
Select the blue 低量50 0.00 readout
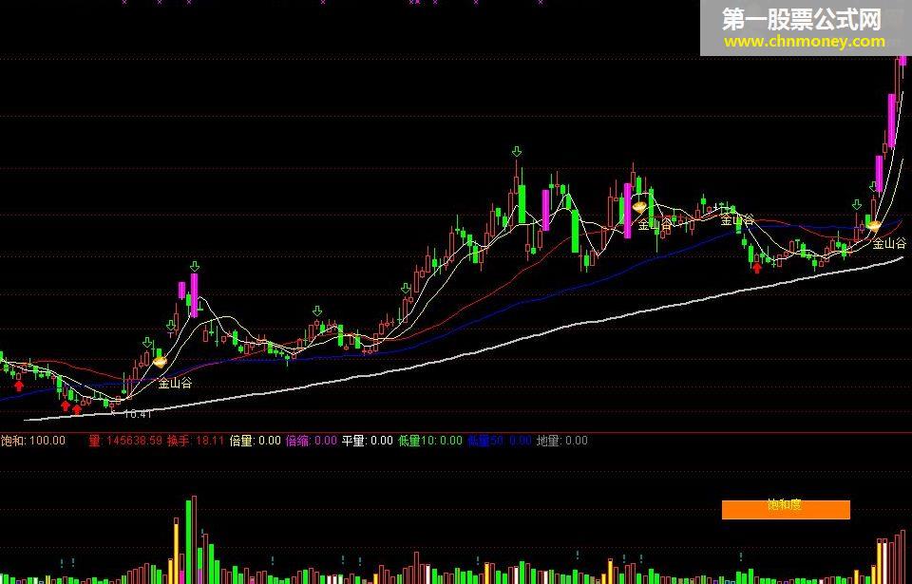[x=499, y=441]
